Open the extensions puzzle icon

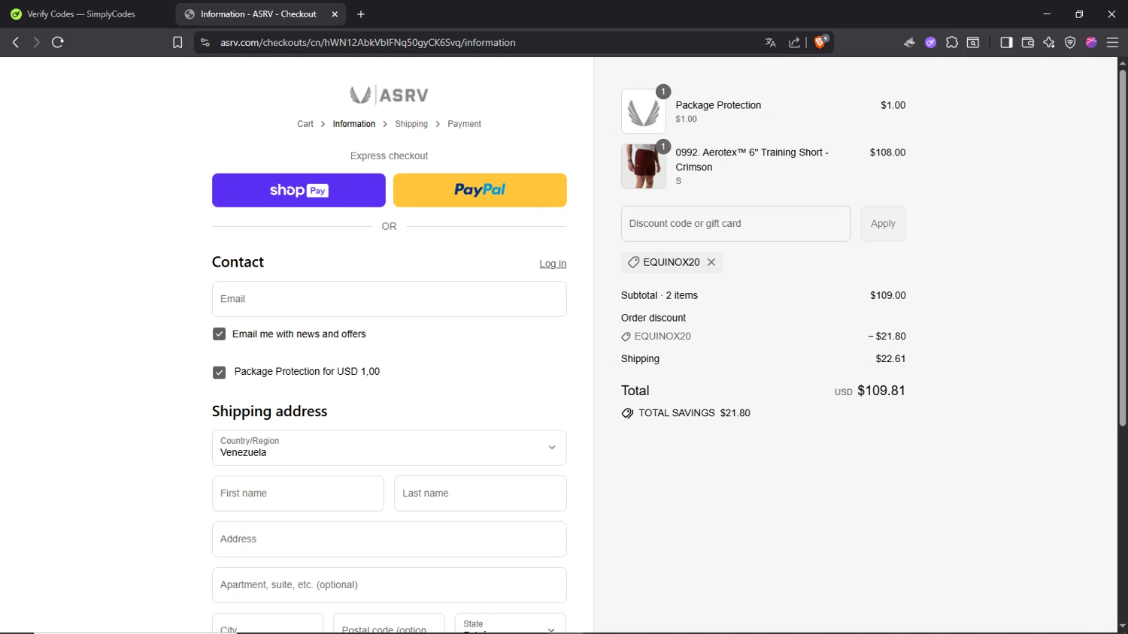(952, 43)
